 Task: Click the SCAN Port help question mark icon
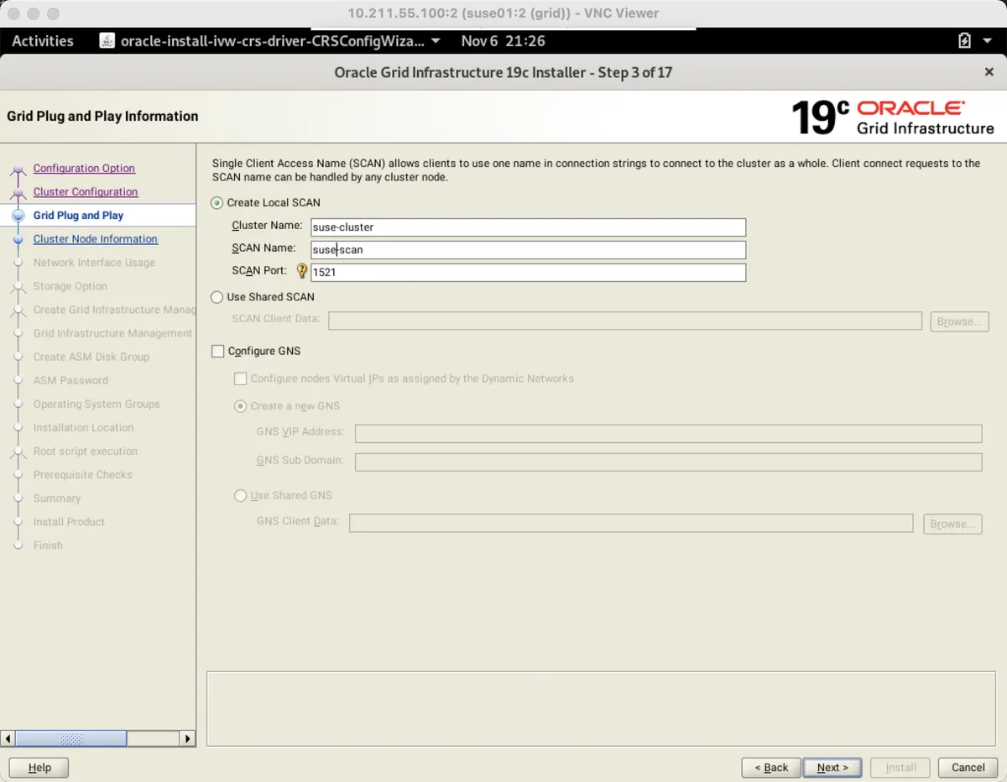click(301, 270)
